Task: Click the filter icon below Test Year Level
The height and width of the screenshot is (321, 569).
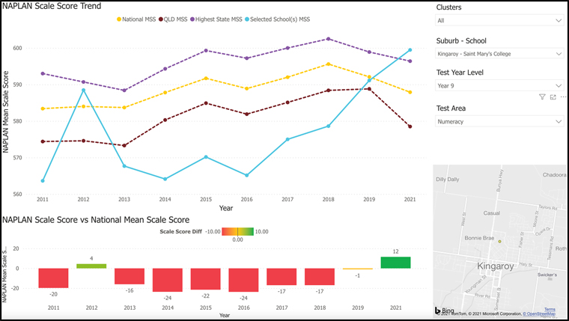Action: click(542, 97)
